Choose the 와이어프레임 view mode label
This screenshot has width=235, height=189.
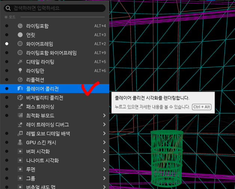click(40, 44)
